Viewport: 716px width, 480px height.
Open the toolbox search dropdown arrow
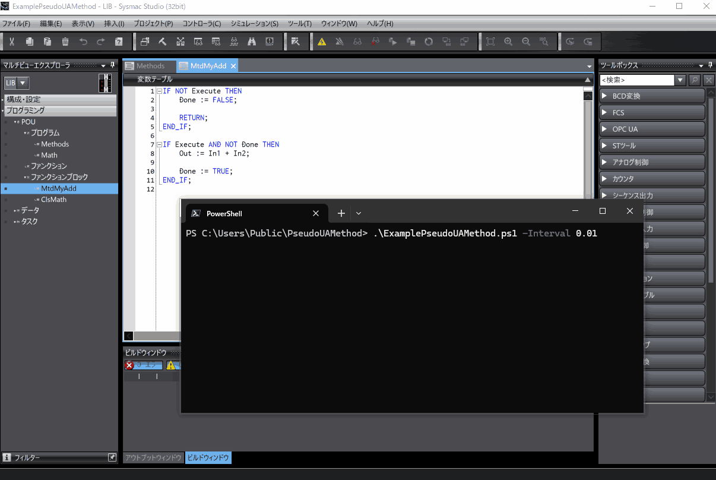(x=680, y=80)
